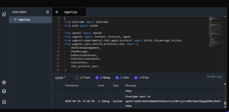Screen dimensions: 229x112
Task: Click 'ChatMessage,' in the code
Action: pos(80,51)
